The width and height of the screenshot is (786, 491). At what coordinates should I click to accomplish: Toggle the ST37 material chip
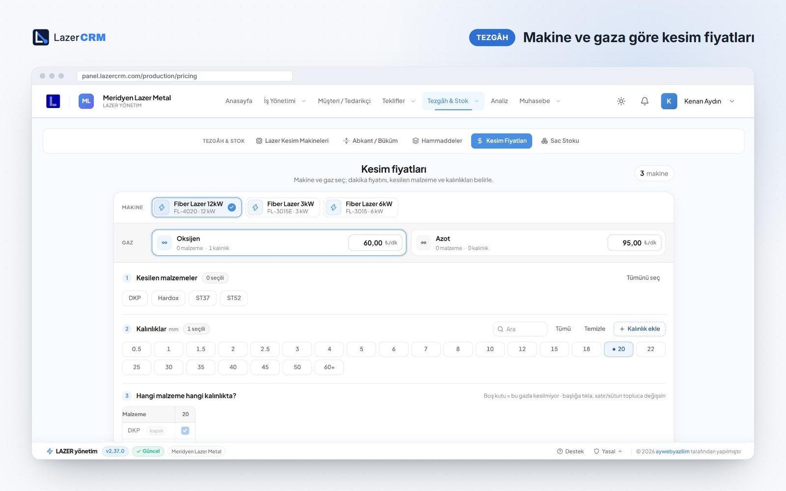coord(202,298)
